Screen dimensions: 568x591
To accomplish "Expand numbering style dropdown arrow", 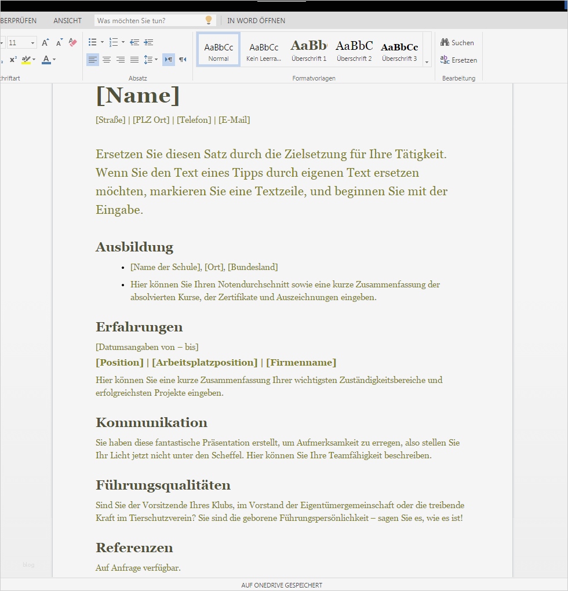I will pos(123,42).
